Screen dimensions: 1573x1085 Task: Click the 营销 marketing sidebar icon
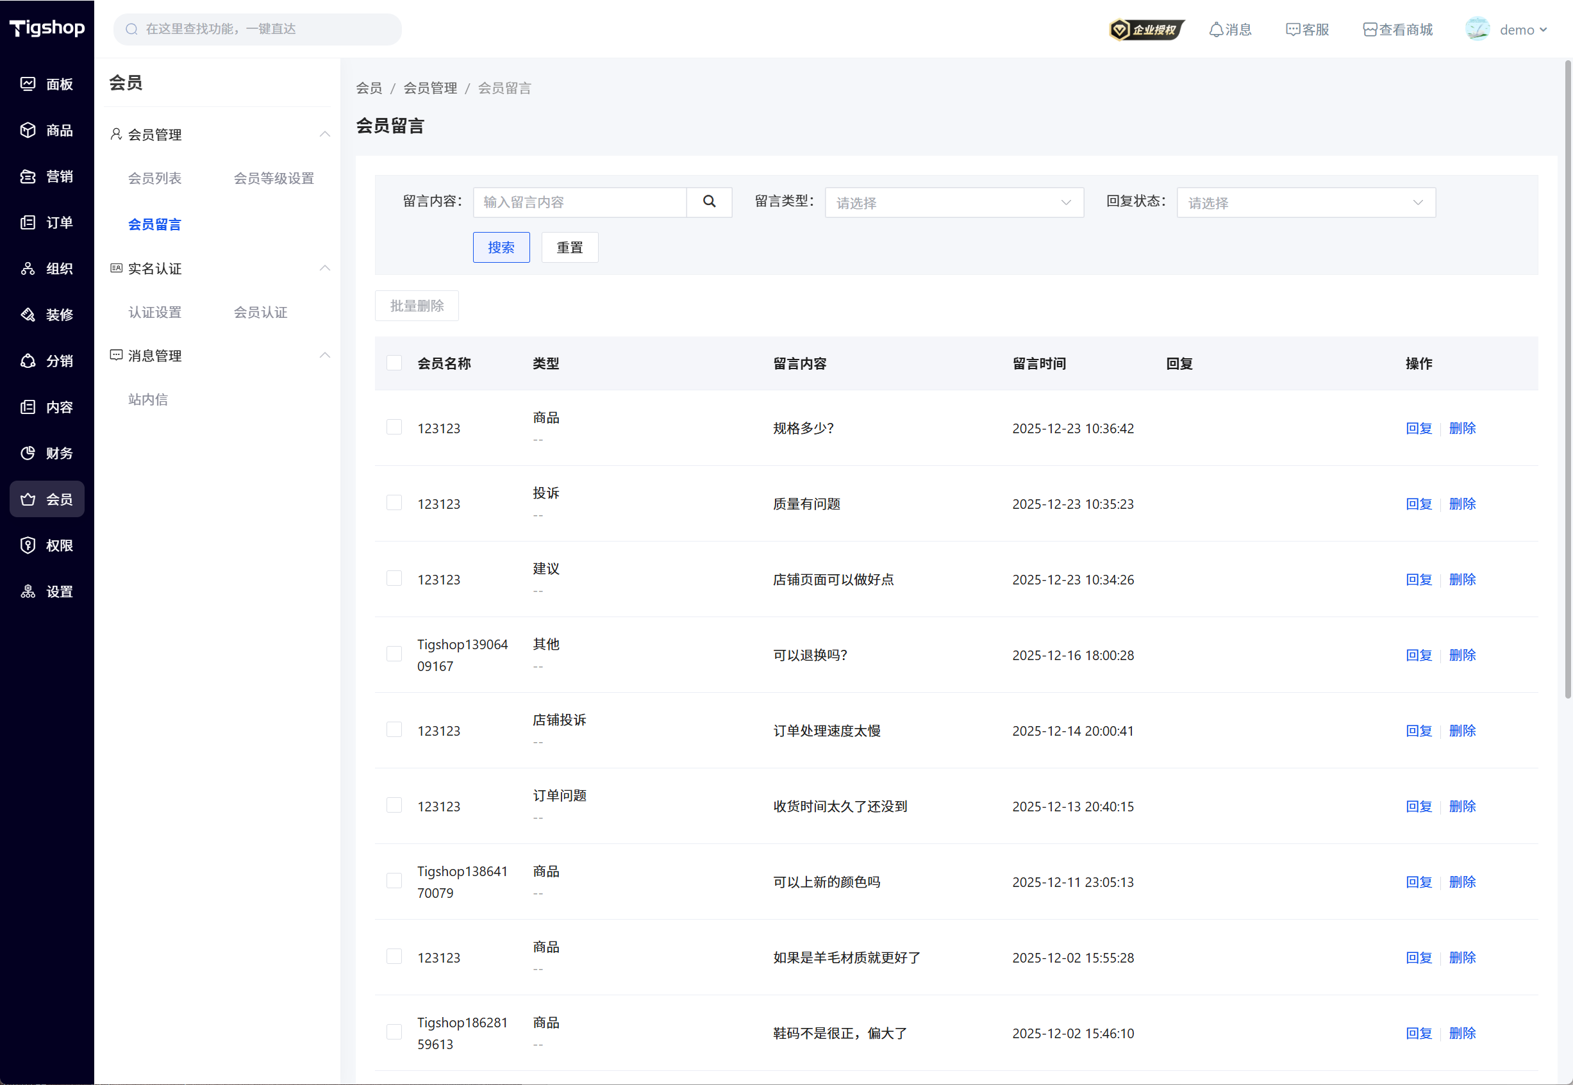click(x=28, y=176)
